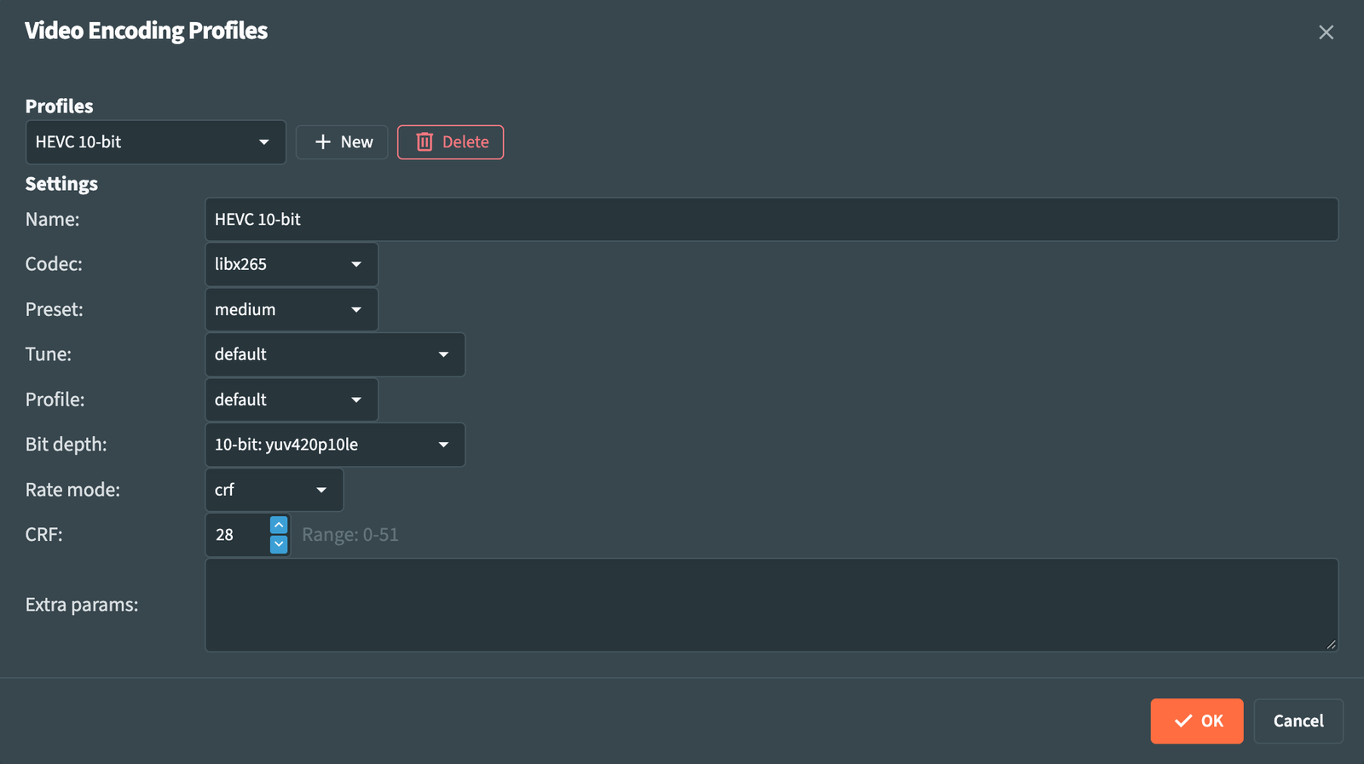Viewport: 1364px width, 764px height.
Task: Click the 'Settings' heading
Action: [x=61, y=184]
